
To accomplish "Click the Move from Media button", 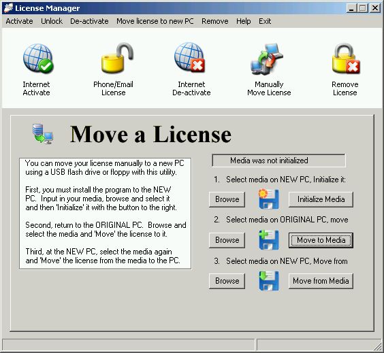I will click(x=321, y=281).
